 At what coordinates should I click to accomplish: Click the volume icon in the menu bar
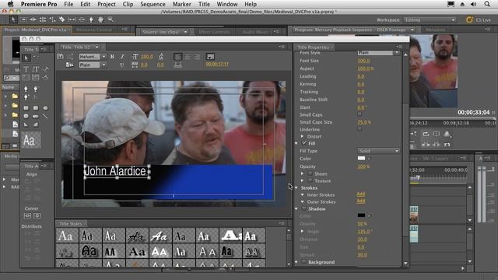point(473,4)
